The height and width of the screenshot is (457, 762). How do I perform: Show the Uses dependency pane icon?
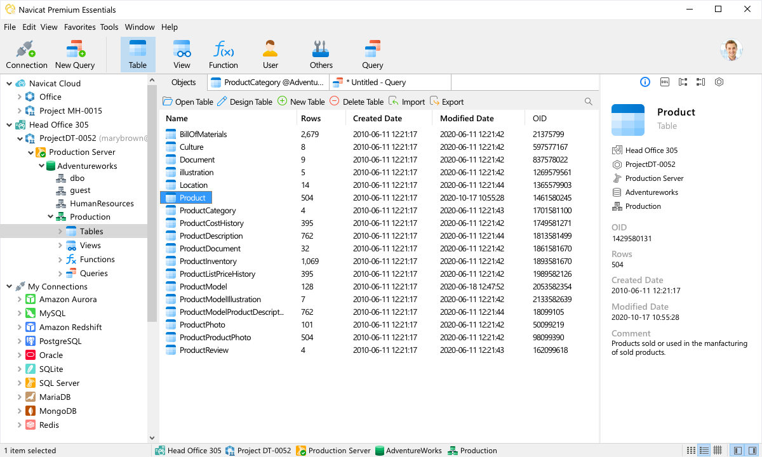click(683, 82)
